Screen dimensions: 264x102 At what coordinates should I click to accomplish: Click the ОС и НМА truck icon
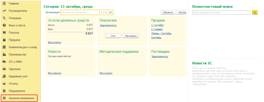[4, 62]
